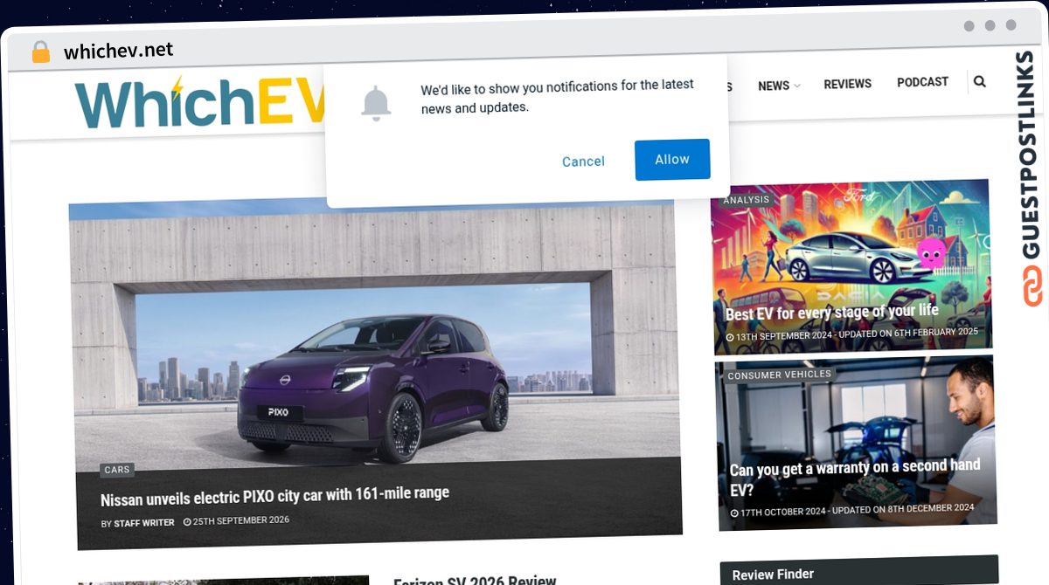1049x585 pixels.
Task: Open the Reviews menu item
Action: [x=847, y=84]
